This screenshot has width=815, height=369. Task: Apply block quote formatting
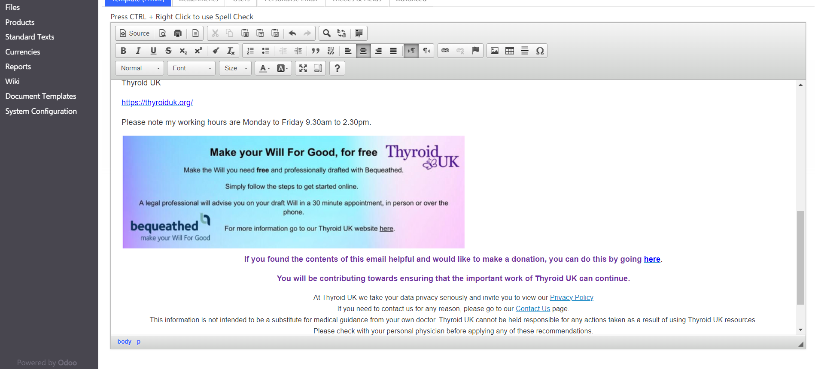[316, 51]
